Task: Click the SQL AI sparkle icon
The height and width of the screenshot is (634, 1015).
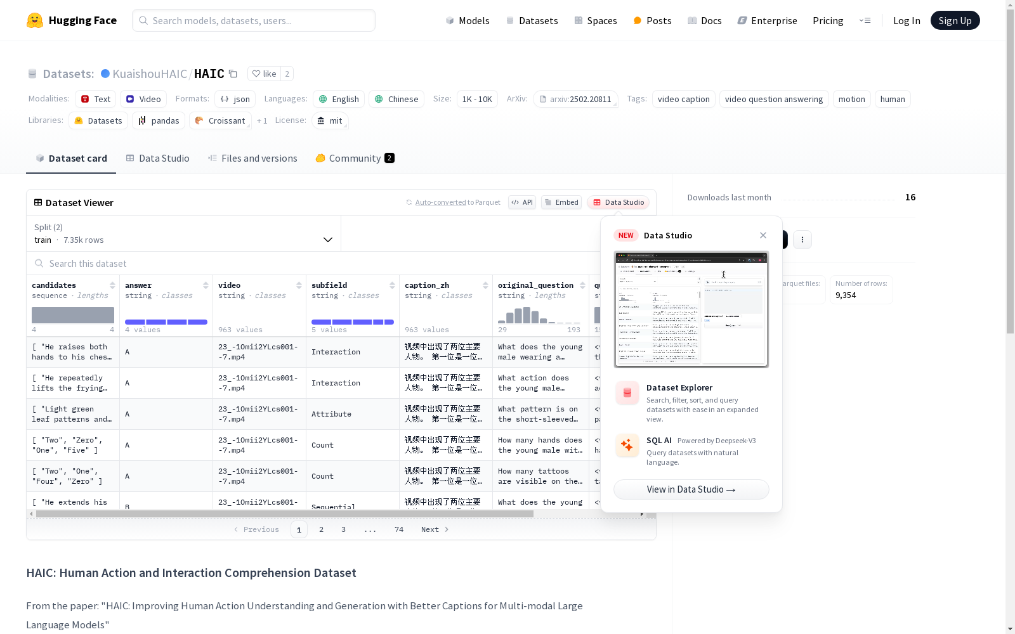Action: pyautogui.click(x=627, y=445)
